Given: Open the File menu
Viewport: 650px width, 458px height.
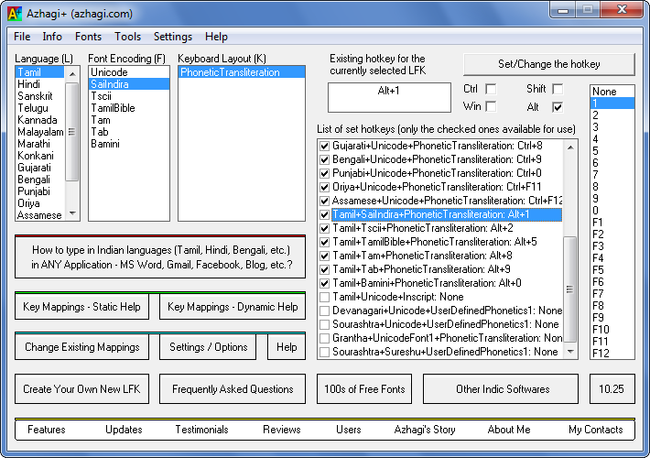Looking at the screenshot, I should click(x=22, y=37).
